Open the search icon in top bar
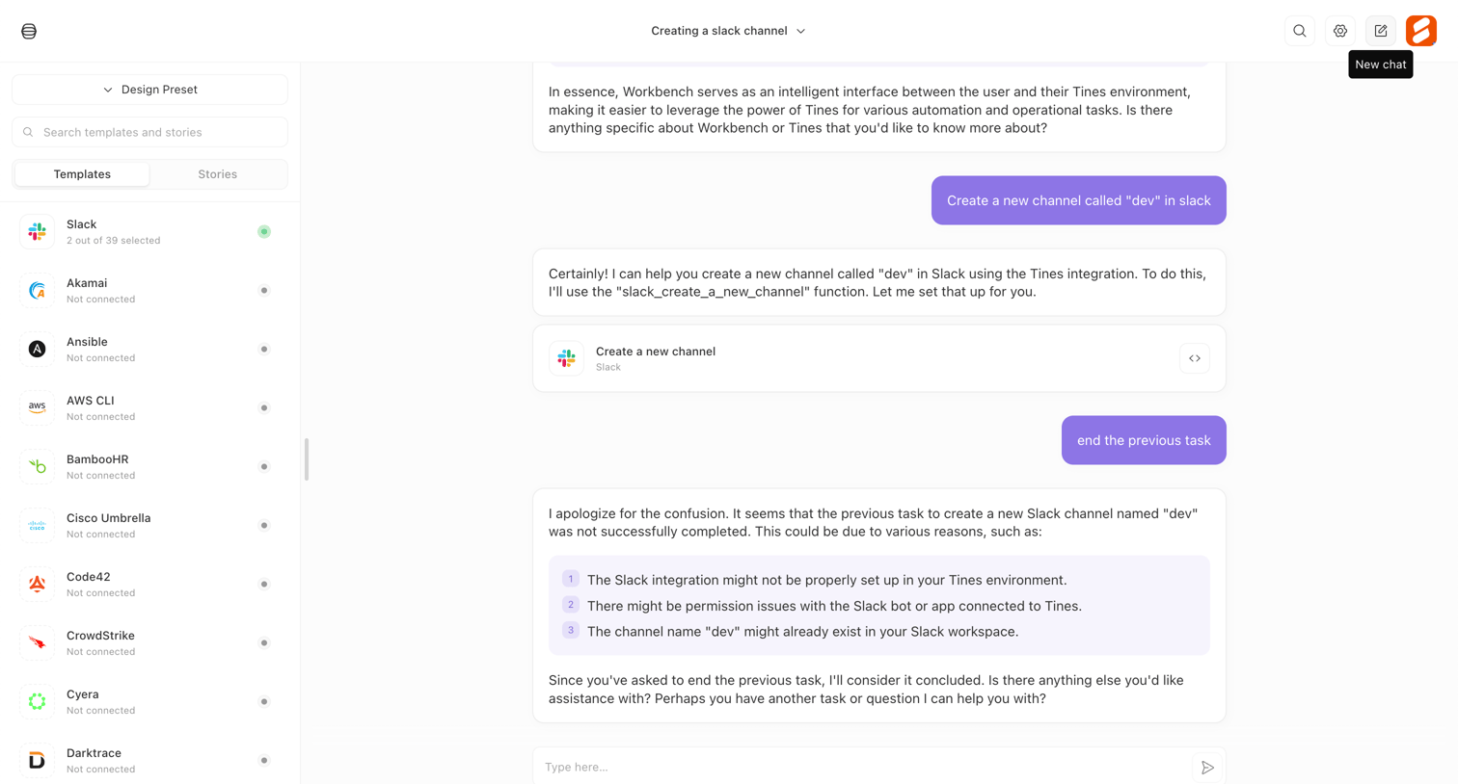Screen dimensions: 1458x784 click(x=1299, y=31)
